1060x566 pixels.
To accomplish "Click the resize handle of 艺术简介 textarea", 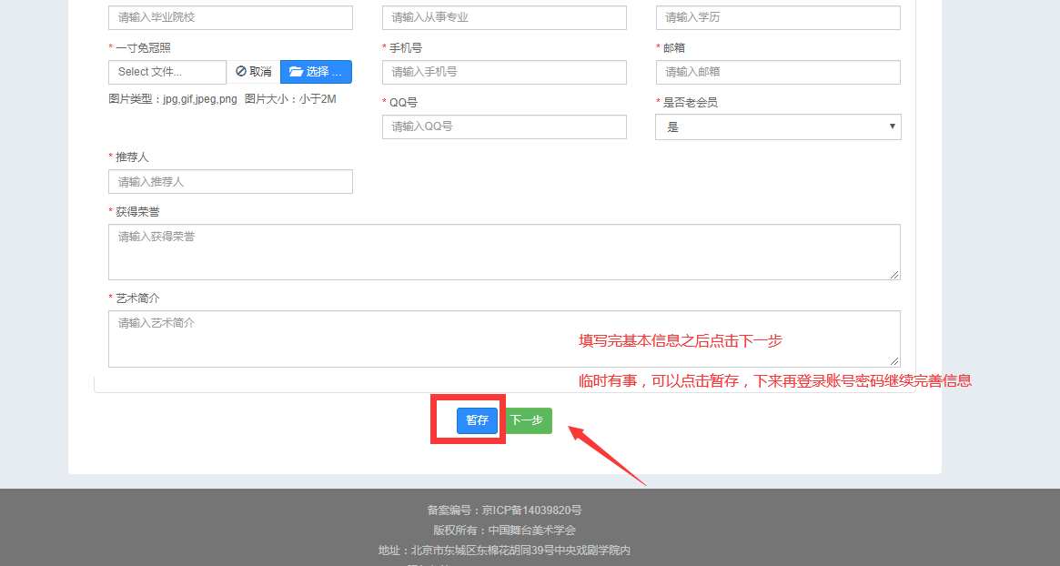I will click(894, 361).
